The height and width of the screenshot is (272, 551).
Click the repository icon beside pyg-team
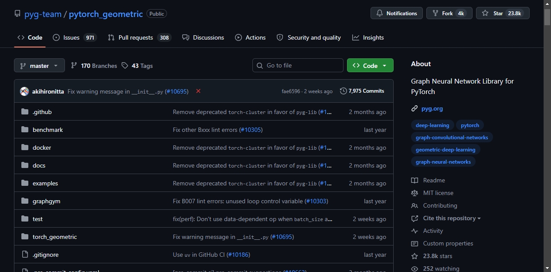(17, 14)
